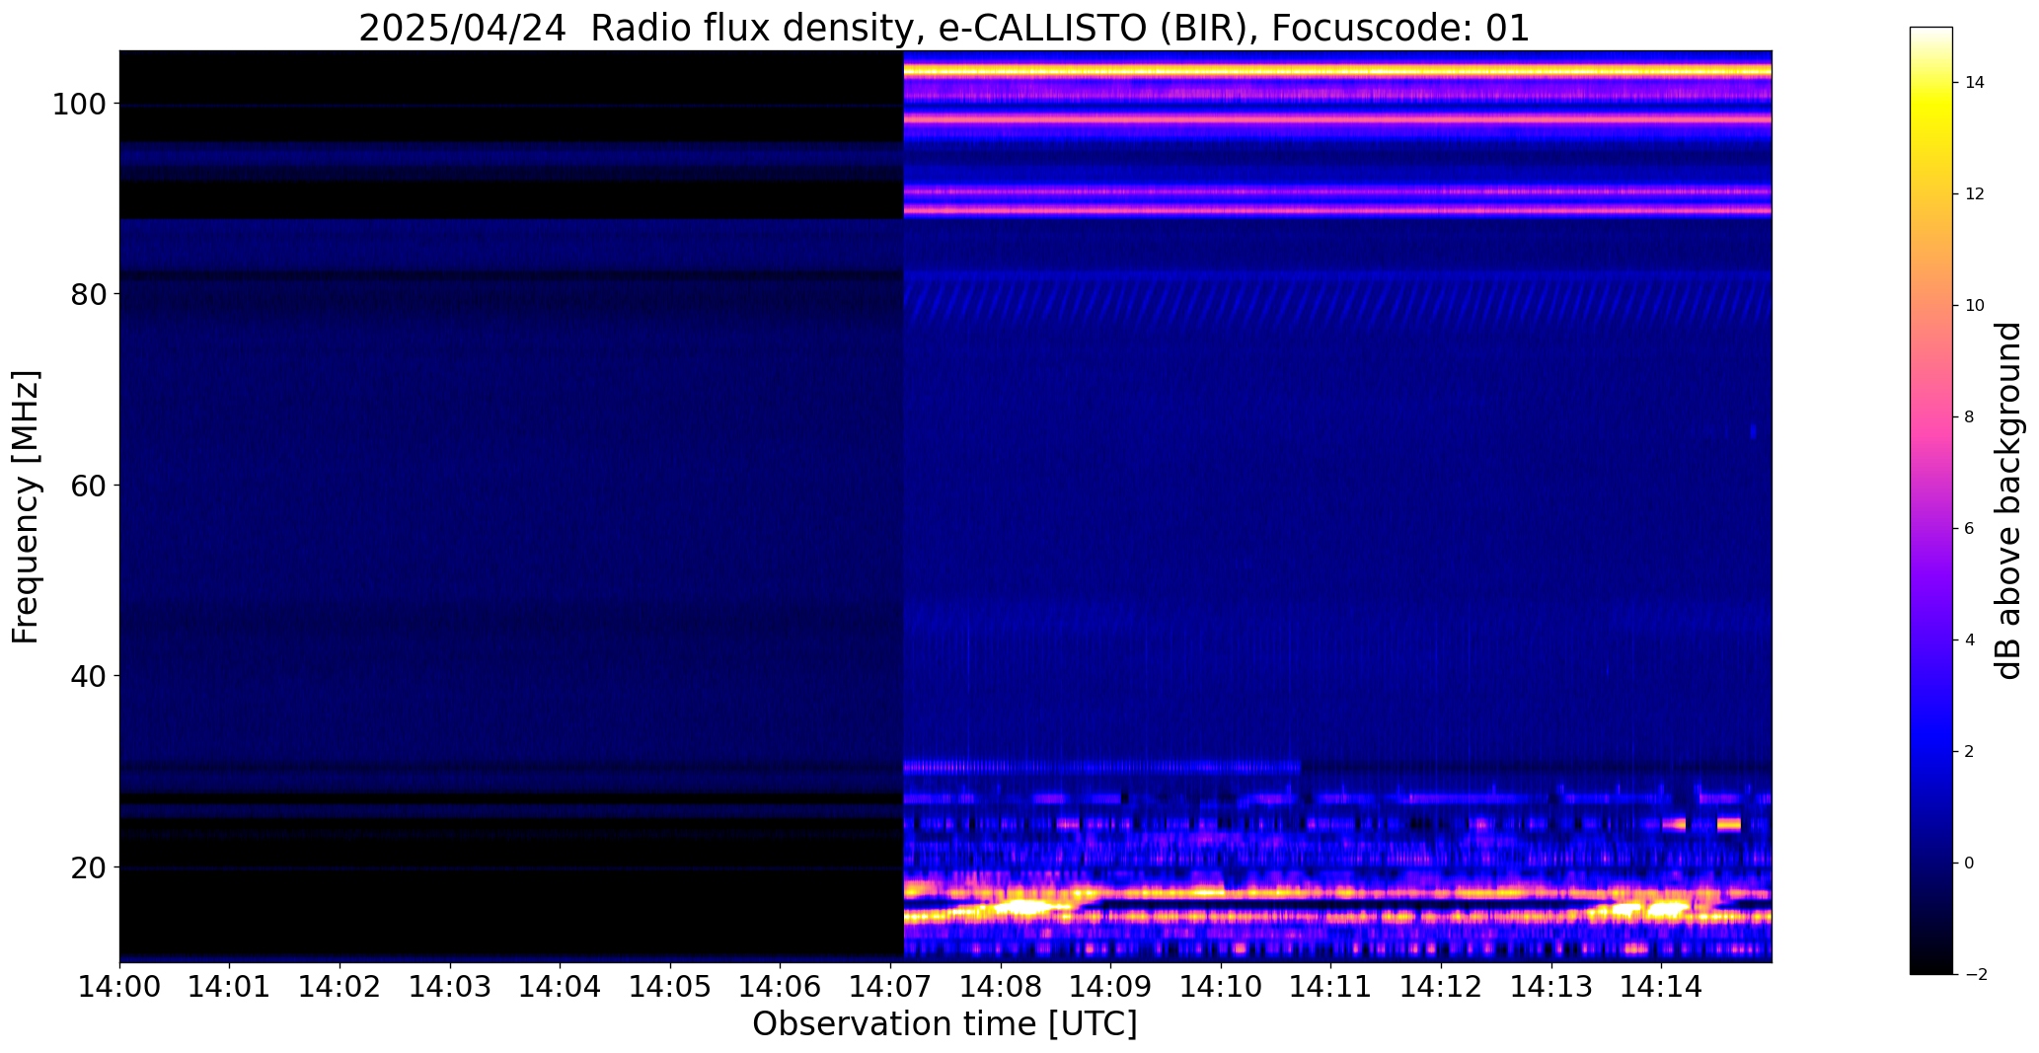Click the colorbar tick label 2

coord(1970,752)
